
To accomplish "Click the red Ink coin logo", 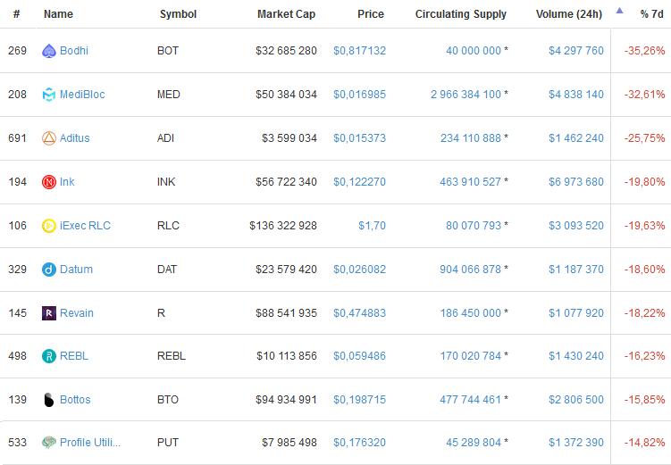I will 49,182.
